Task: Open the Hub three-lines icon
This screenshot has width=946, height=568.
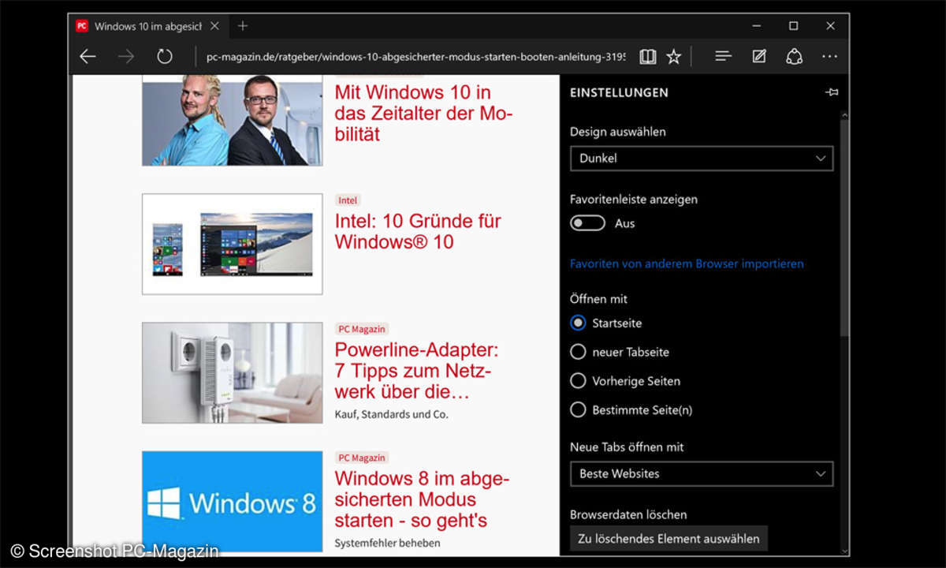Action: point(723,57)
